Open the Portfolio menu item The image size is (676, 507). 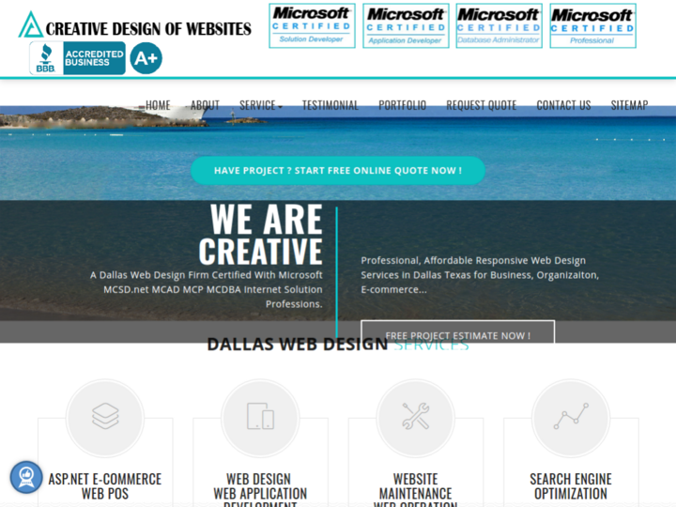[402, 105]
